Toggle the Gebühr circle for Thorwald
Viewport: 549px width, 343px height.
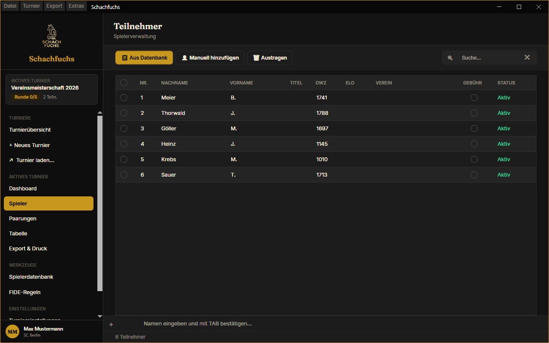click(x=474, y=113)
